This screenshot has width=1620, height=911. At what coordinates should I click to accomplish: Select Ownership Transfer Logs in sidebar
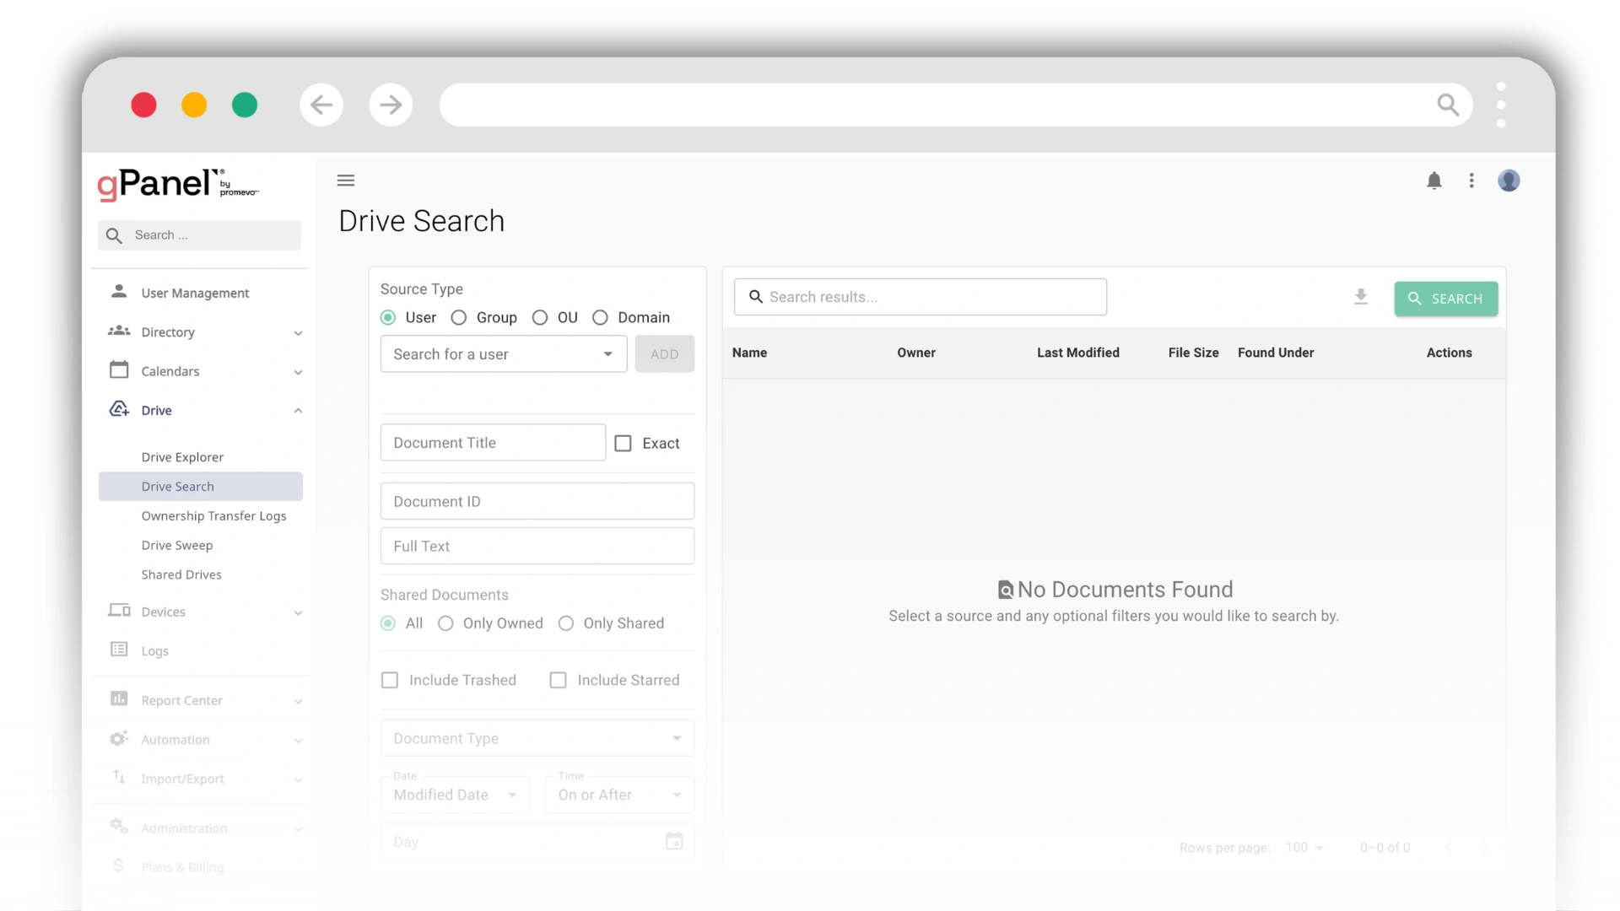[x=213, y=515]
